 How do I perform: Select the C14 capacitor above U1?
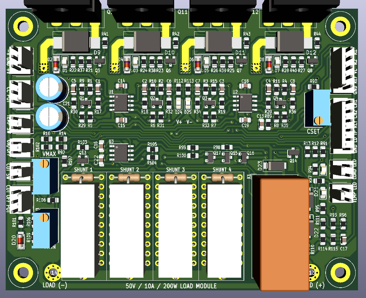tap(121, 86)
